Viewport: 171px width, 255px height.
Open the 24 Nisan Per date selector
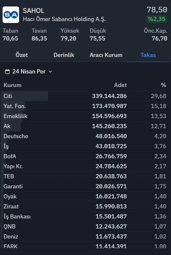[x=28, y=72]
